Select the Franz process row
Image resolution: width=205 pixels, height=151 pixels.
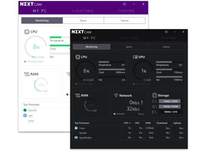tap(129, 128)
